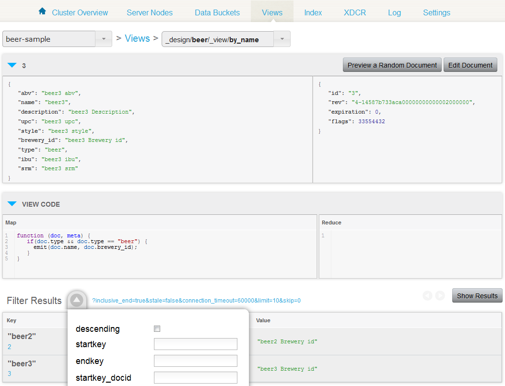Click inside the Reduce code editor
This screenshot has height=386, width=505.
click(416, 254)
